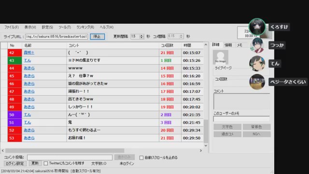
Task: Open the ファイル(F) menu
Action: point(12,27)
